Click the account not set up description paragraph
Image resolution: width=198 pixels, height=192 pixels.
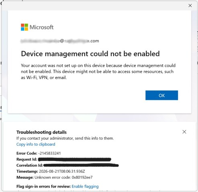click(98, 71)
